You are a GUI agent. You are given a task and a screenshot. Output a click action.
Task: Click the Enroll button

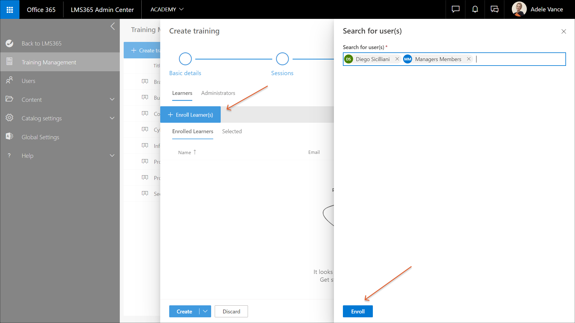coord(358,311)
